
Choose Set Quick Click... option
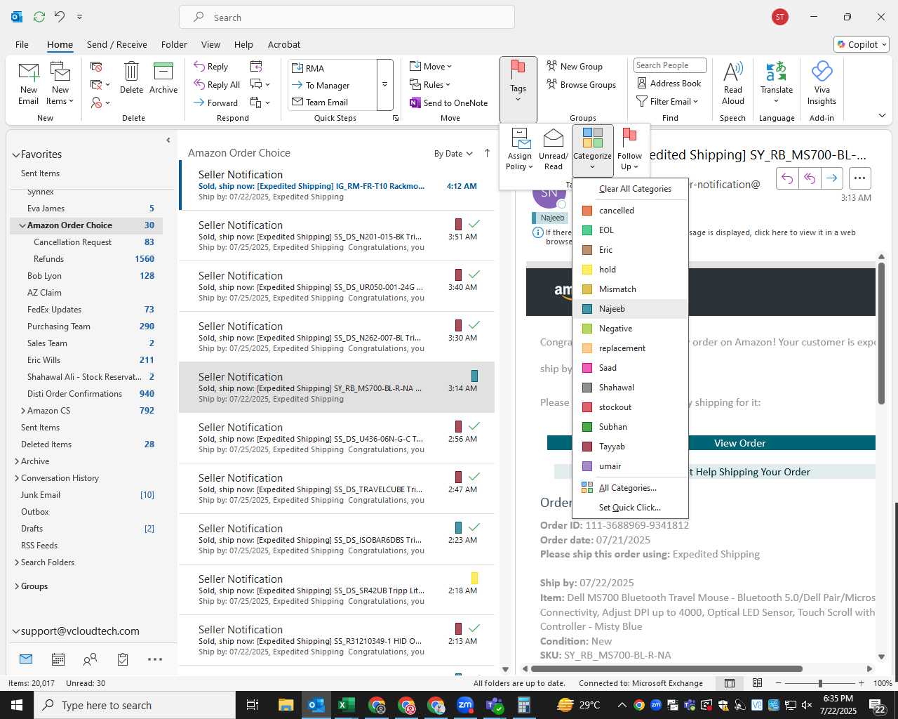pos(630,508)
